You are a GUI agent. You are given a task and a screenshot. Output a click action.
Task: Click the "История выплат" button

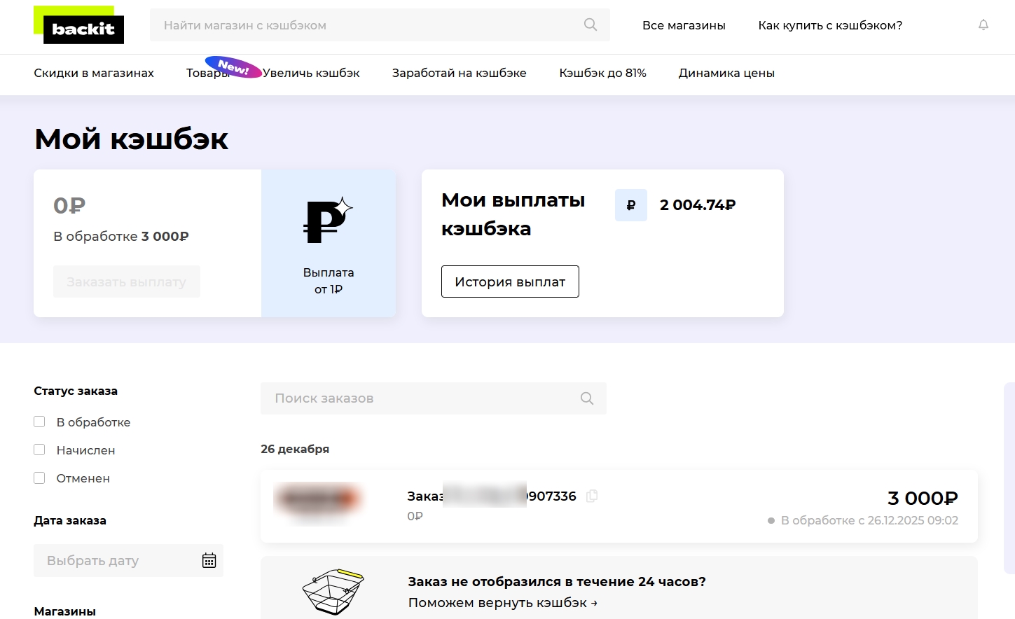[510, 281]
